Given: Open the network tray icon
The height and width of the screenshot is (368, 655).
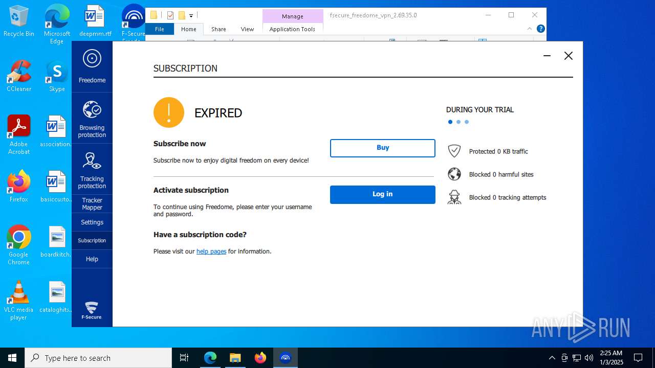Looking at the screenshot, I should pyautogui.click(x=577, y=358).
